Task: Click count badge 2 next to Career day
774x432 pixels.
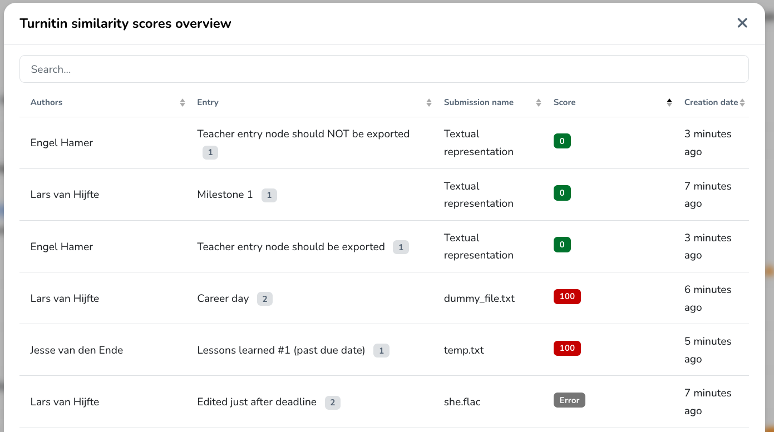Action: coord(265,299)
